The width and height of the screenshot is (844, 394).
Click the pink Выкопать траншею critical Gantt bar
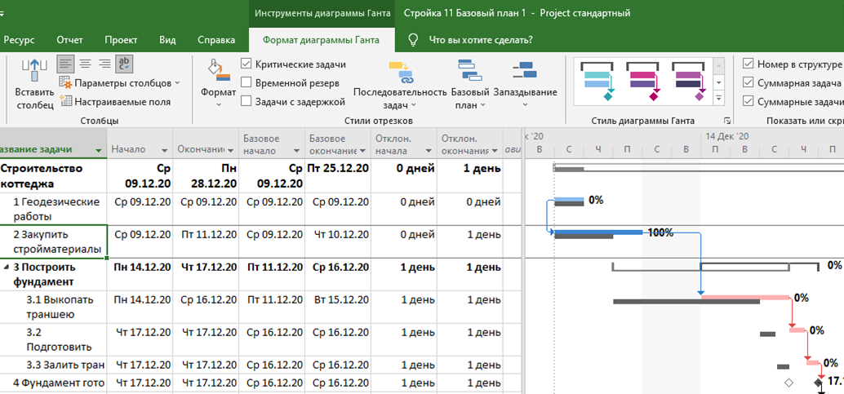[x=745, y=297]
